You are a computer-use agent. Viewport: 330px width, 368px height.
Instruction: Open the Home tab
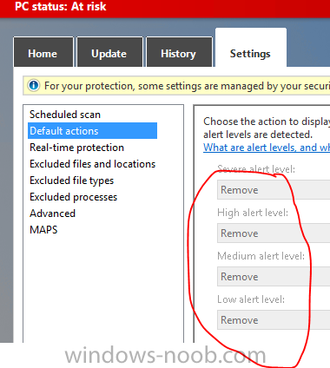pos(43,52)
